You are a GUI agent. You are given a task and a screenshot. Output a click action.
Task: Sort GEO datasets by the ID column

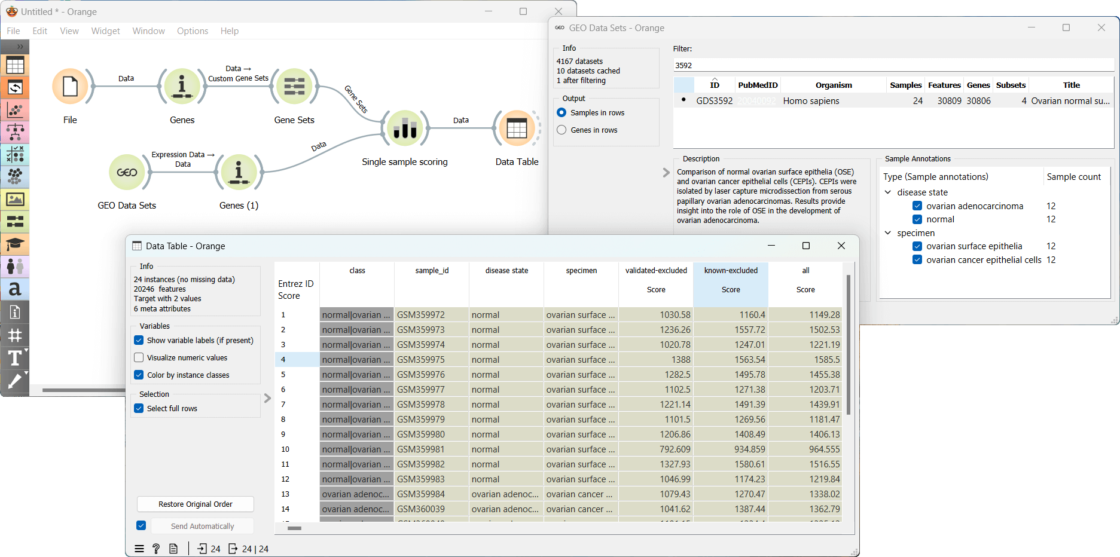(715, 85)
